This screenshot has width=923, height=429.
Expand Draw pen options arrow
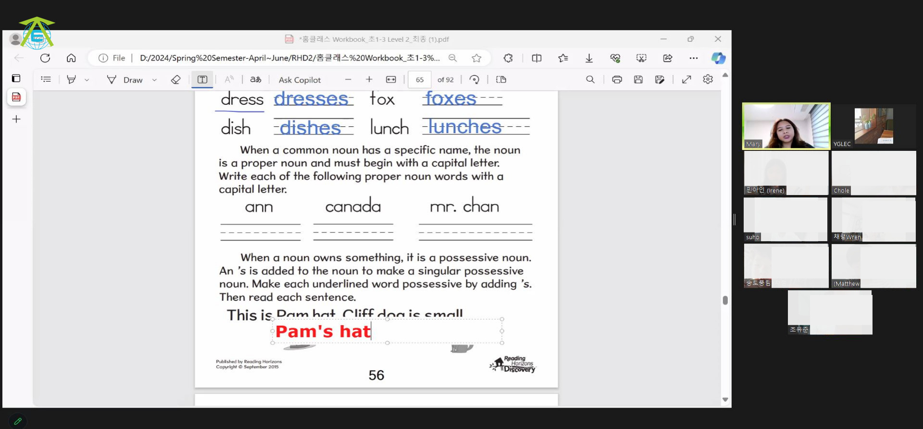[x=154, y=80]
